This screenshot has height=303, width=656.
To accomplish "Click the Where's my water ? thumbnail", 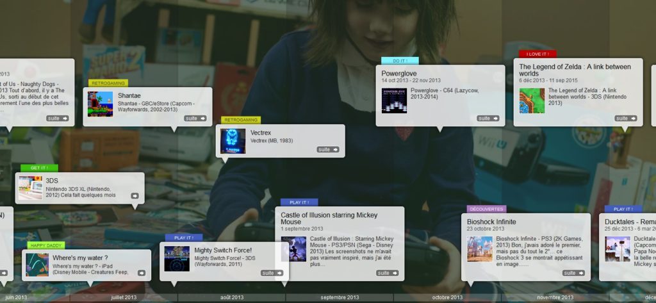I will [x=37, y=265].
